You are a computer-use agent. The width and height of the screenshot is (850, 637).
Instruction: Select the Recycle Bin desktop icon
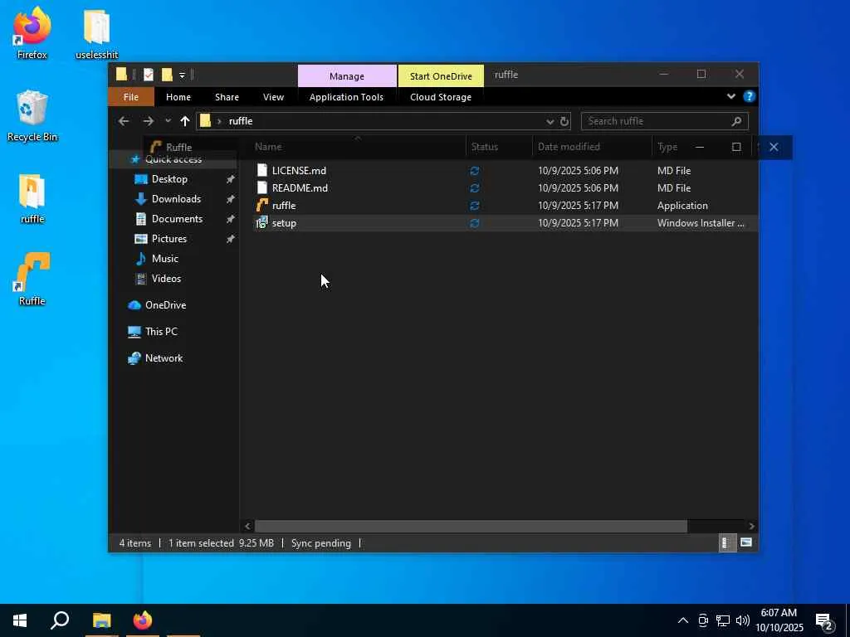(32, 116)
